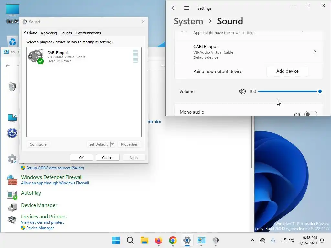The image size is (331, 248).
Task: Open the tray volume speaker icon
Action: [x=291, y=240]
